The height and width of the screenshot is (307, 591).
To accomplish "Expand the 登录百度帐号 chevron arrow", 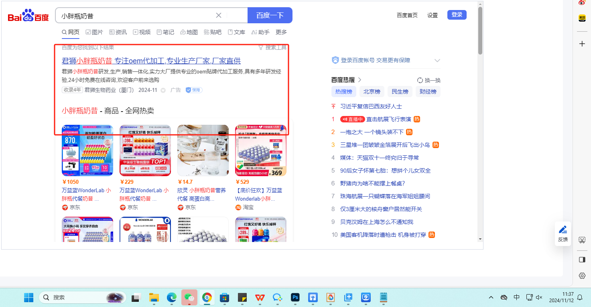I will point(437,60).
